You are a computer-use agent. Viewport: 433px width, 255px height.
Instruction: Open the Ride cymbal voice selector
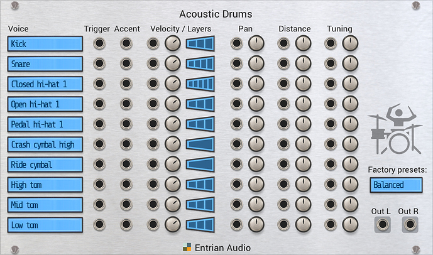click(45, 165)
